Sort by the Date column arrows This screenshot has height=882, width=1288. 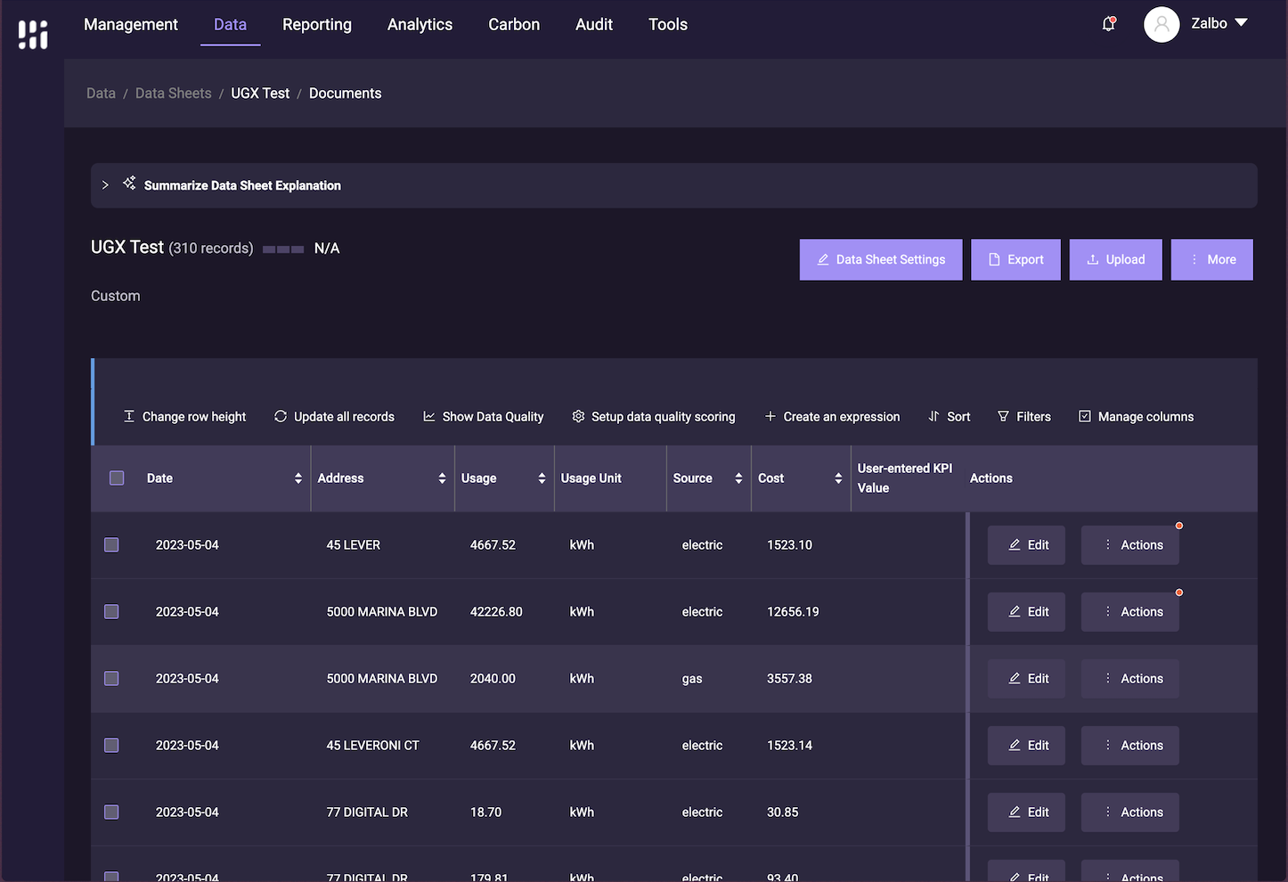[298, 478]
